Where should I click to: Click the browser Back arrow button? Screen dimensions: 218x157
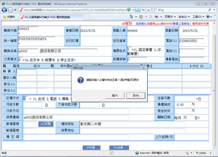[x=4, y=10]
